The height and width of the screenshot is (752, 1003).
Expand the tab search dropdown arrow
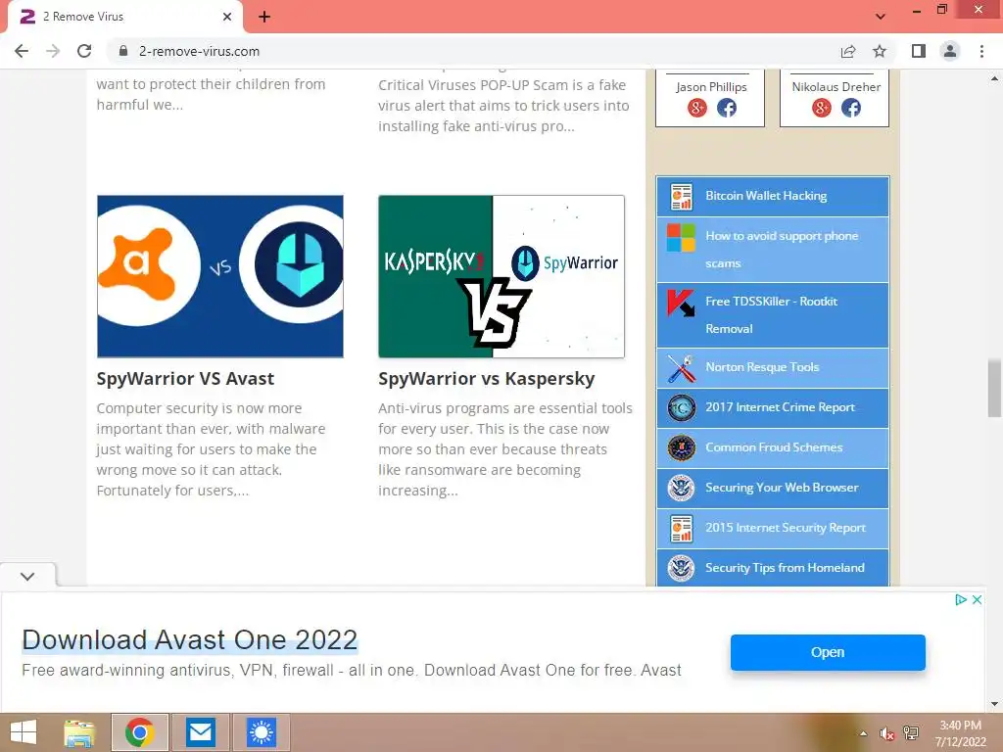point(881,17)
